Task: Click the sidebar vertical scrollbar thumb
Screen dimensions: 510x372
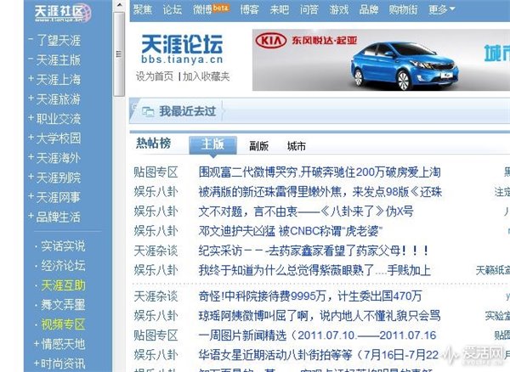Action: point(119,54)
